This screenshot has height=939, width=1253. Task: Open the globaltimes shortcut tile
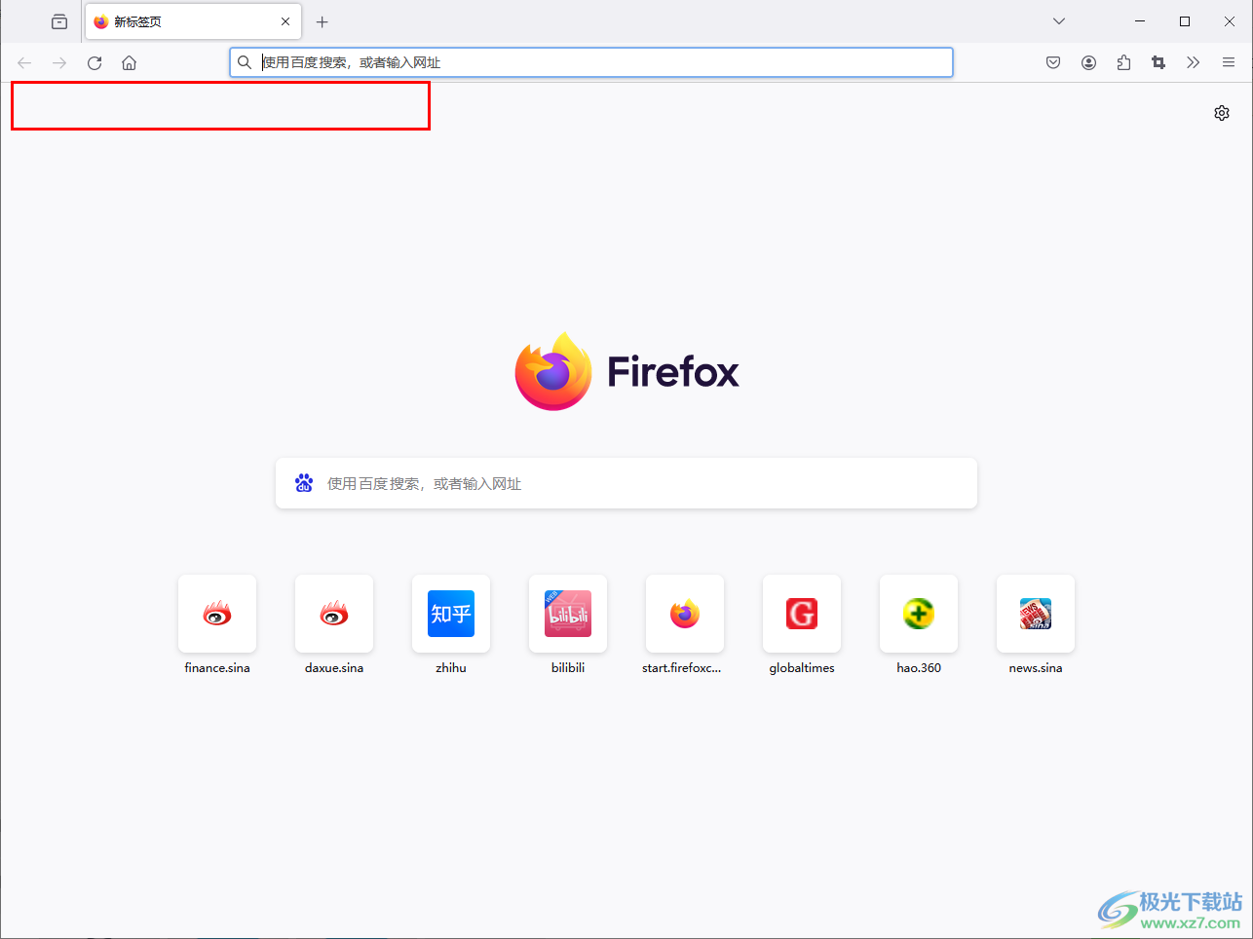click(802, 614)
